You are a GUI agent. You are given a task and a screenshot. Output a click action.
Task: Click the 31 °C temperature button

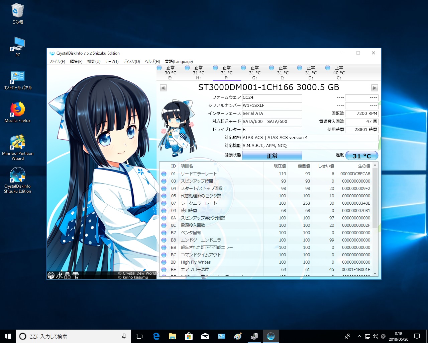click(x=362, y=156)
